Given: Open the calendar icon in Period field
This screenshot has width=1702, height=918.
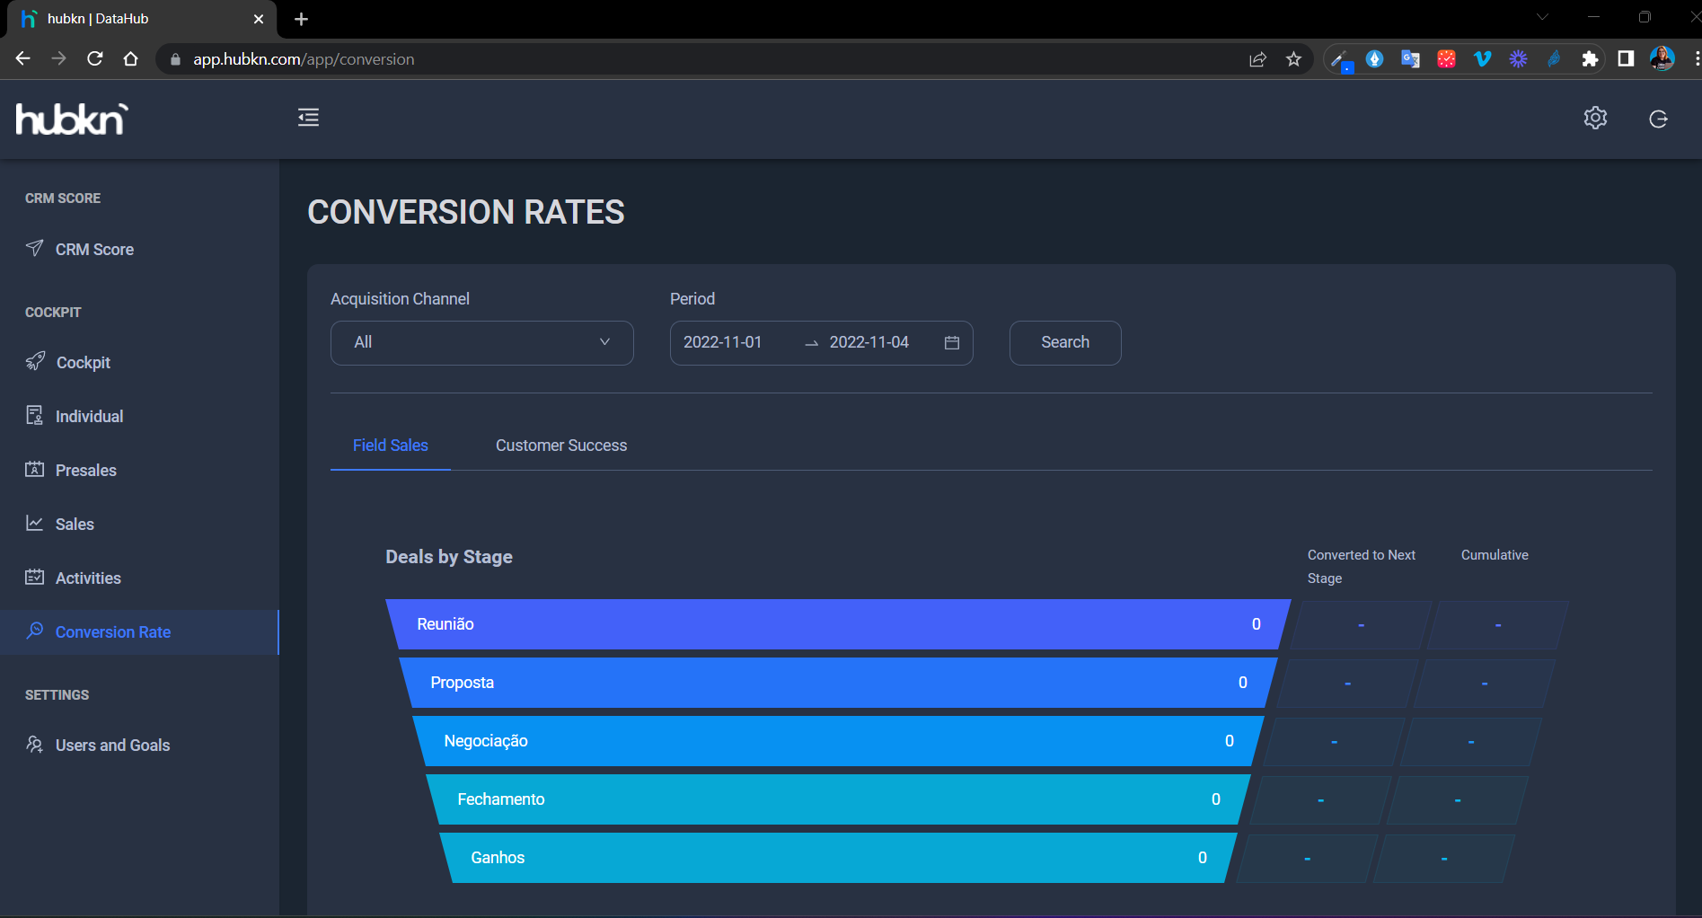Looking at the screenshot, I should [x=952, y=342].
